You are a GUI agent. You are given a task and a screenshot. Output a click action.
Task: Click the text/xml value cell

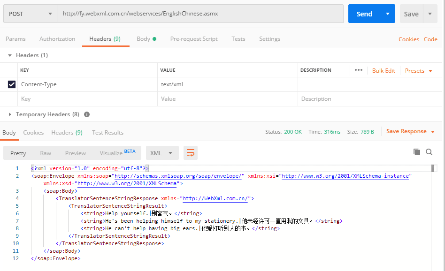click(228, 84)
